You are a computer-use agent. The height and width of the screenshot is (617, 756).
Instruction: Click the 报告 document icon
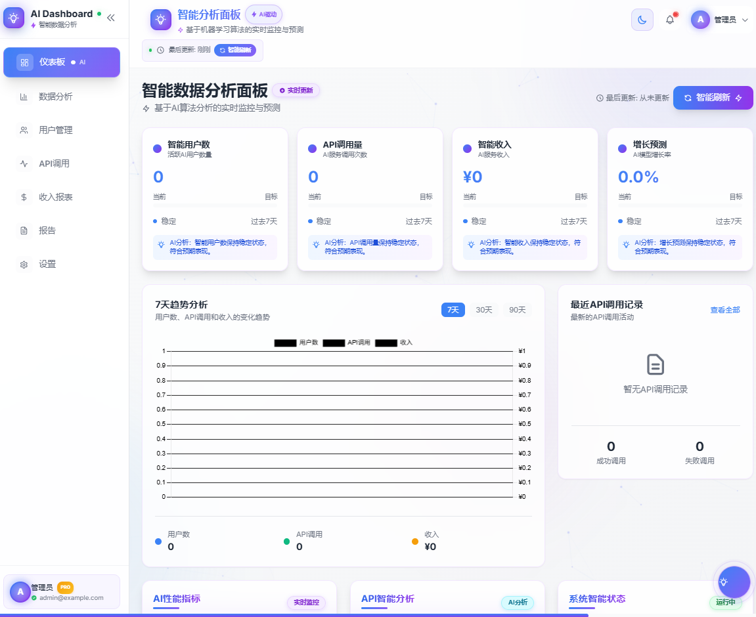24,230
